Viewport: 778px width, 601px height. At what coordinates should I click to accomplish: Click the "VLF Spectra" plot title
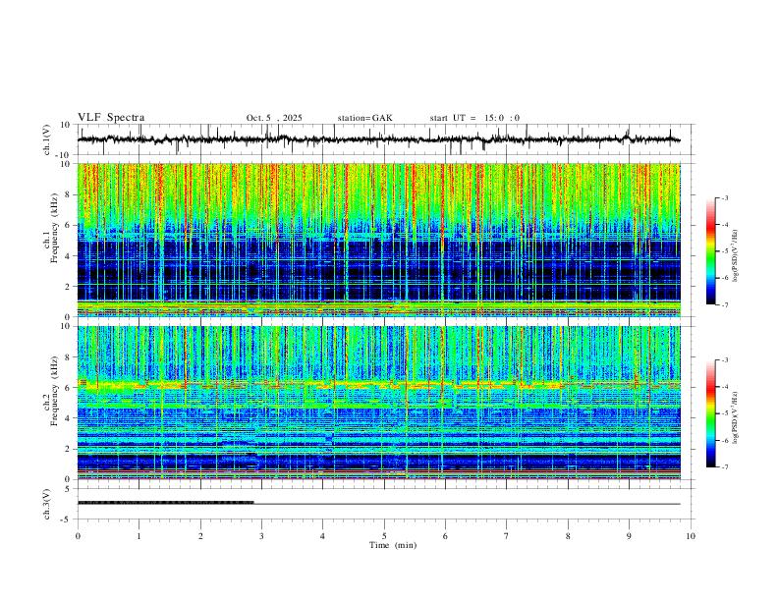point(111,118)
